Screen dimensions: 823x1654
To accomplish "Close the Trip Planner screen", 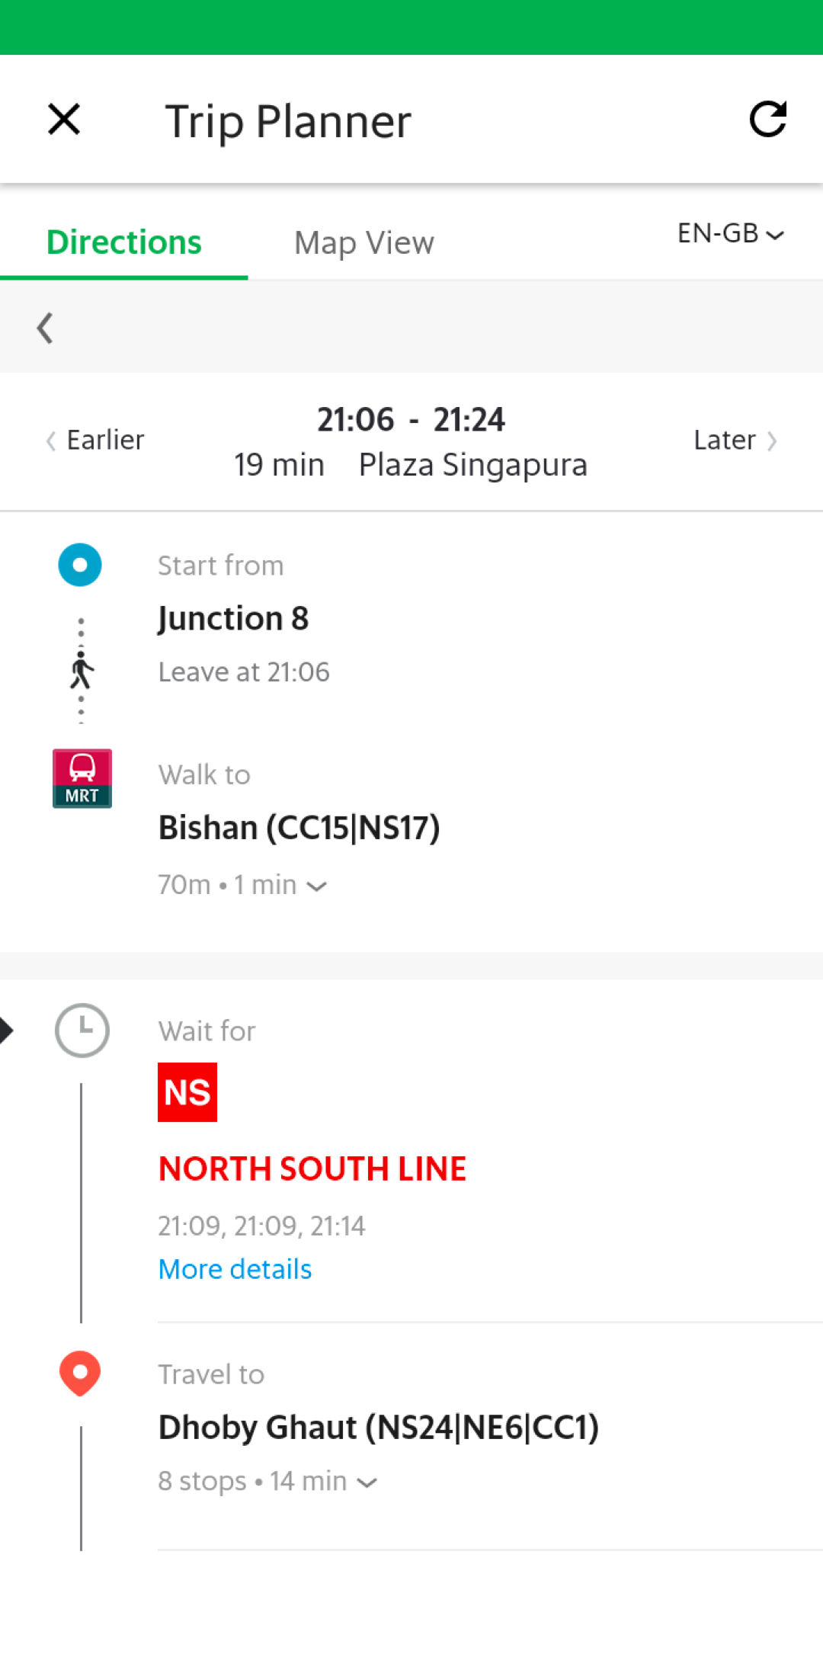I will 64,120.
